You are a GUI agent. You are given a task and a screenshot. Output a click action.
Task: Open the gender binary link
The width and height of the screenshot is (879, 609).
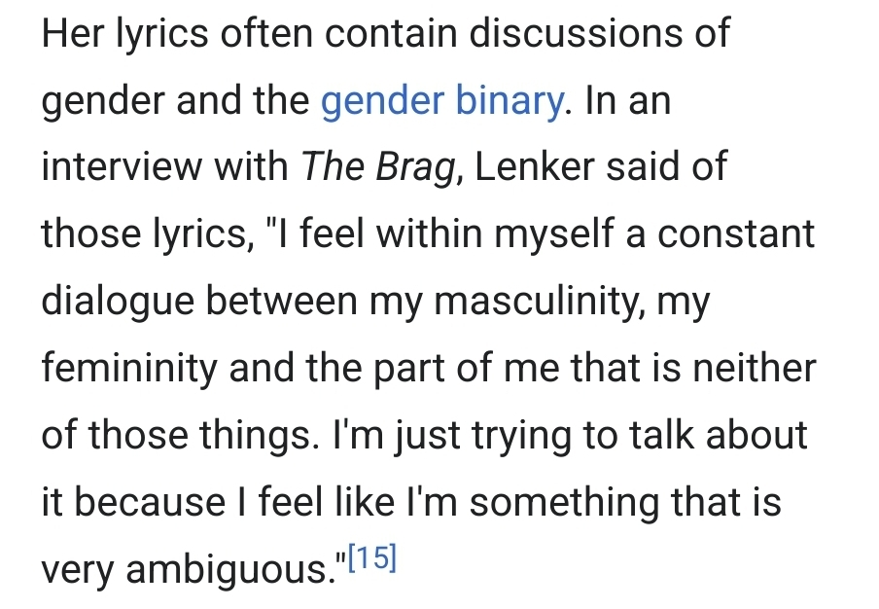pyautogui.click(x=441, y=101)
